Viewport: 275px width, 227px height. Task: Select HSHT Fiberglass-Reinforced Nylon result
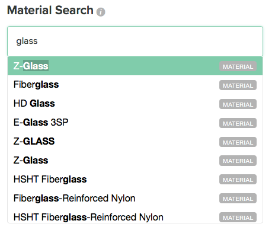[x=135, y=217]
